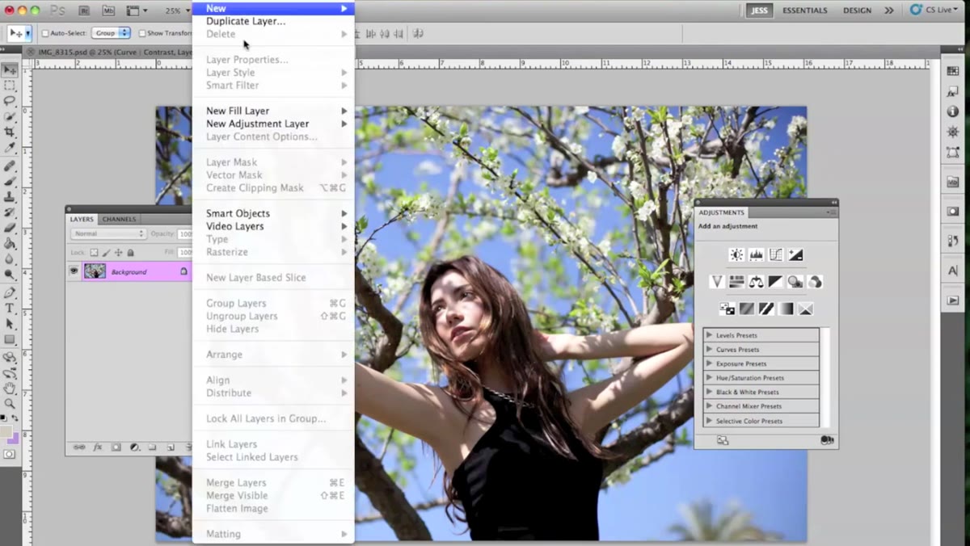Add a Levels adjustment
Image resolution: width=970 pixels, height=546 pixels.
756,254
